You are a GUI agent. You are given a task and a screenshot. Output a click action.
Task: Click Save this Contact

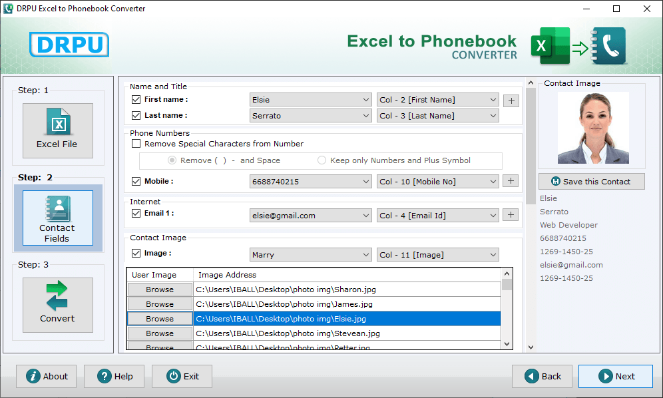coord(592,182)
